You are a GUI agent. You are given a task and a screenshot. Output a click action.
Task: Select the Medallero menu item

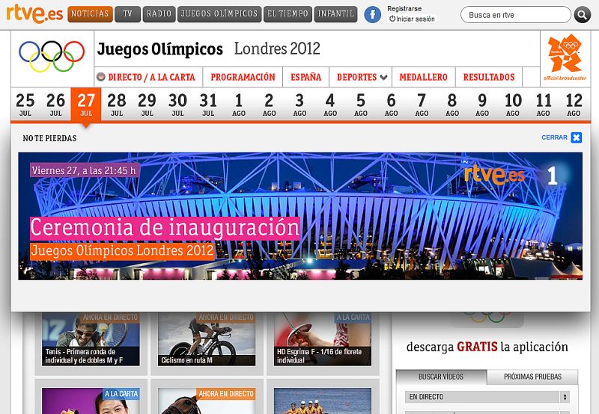point(423,77)
